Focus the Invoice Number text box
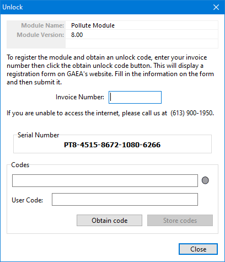Viewport: 225px width, 262px height. coord(135,97)
